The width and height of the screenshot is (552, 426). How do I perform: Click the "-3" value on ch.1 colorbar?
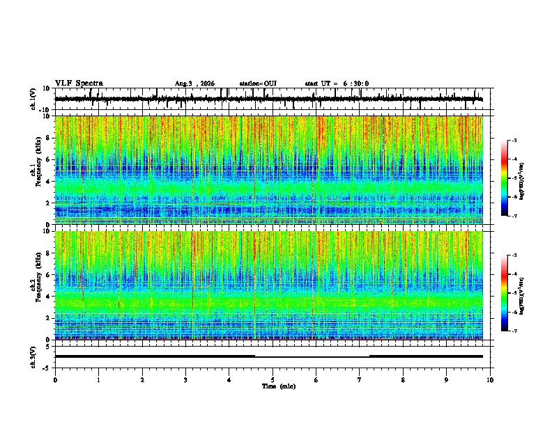click(x=514, y=140)
